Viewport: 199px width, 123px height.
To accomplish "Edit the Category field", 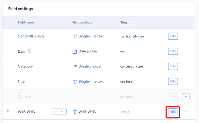I will coord(173,66).
